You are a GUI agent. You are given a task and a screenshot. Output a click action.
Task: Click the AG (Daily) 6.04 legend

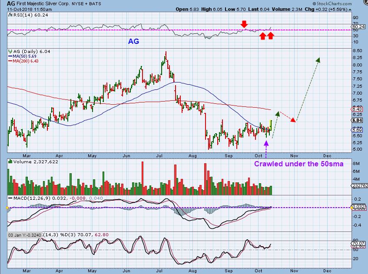32,51
